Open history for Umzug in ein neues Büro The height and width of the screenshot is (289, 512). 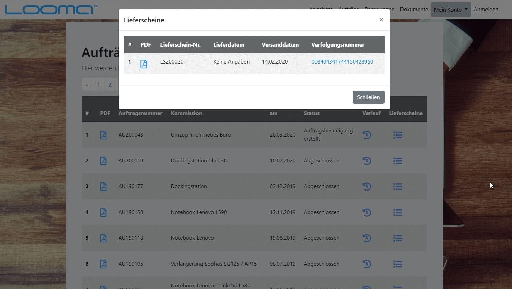point(366,135)
